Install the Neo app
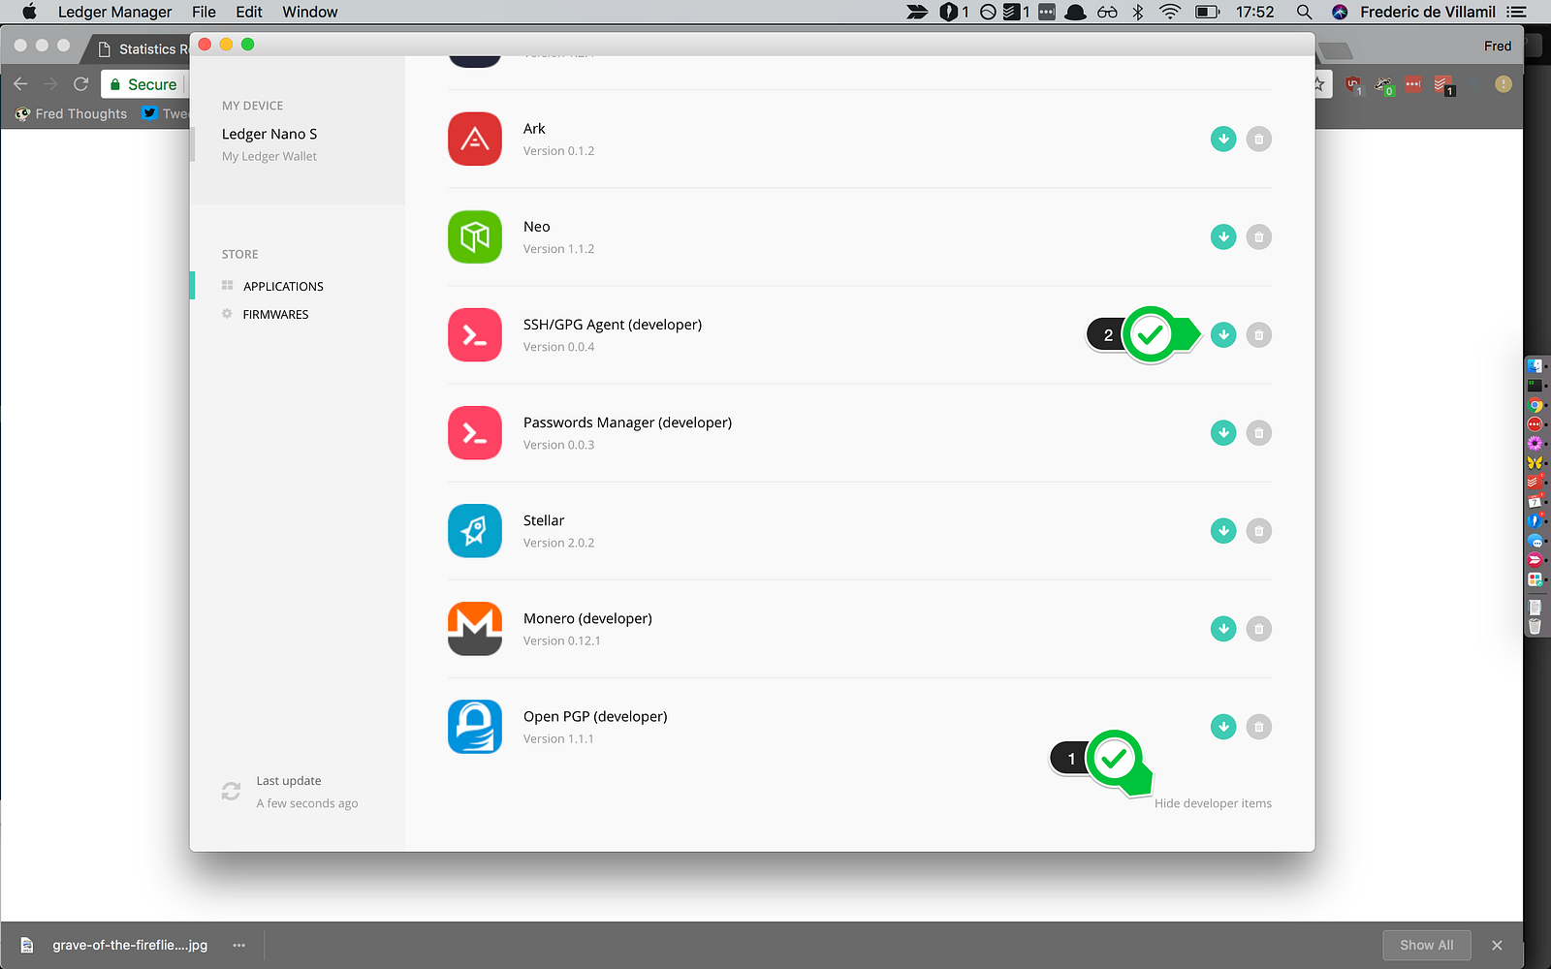The image size is (1551, 969). pyautogui.click(x=1223, y=236)
